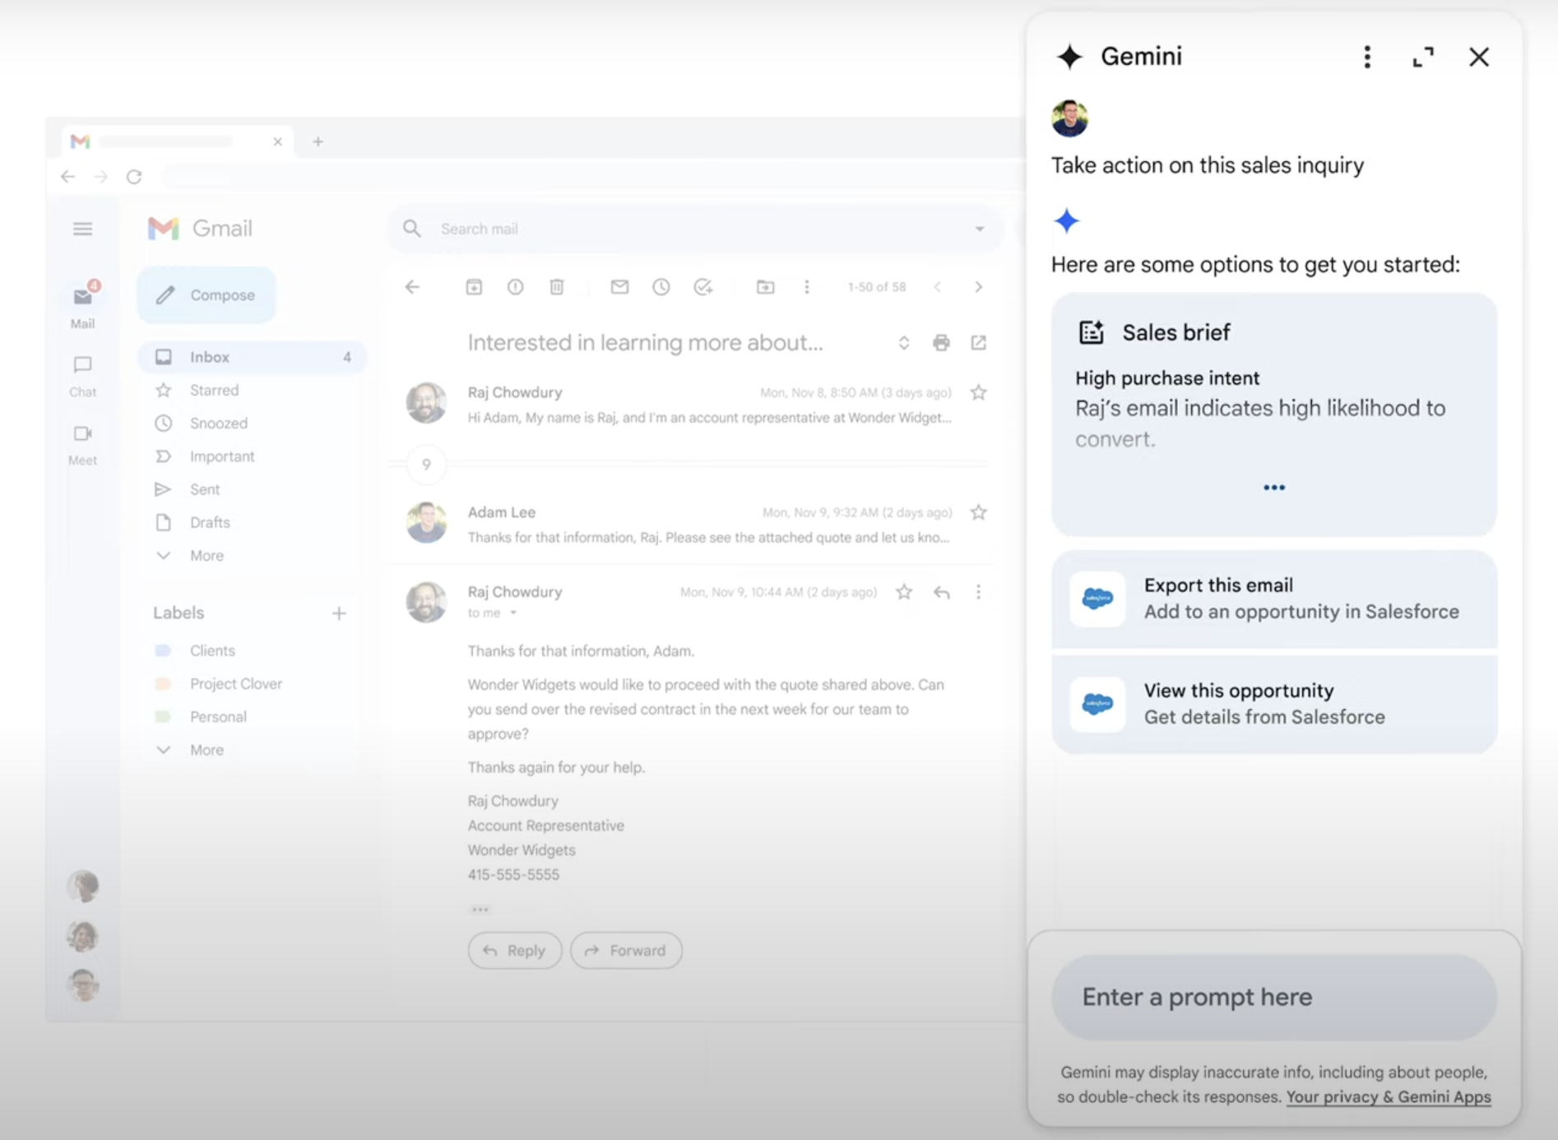Print the email conversation
Viewport: 1558px width, 1140px height.
941,343
